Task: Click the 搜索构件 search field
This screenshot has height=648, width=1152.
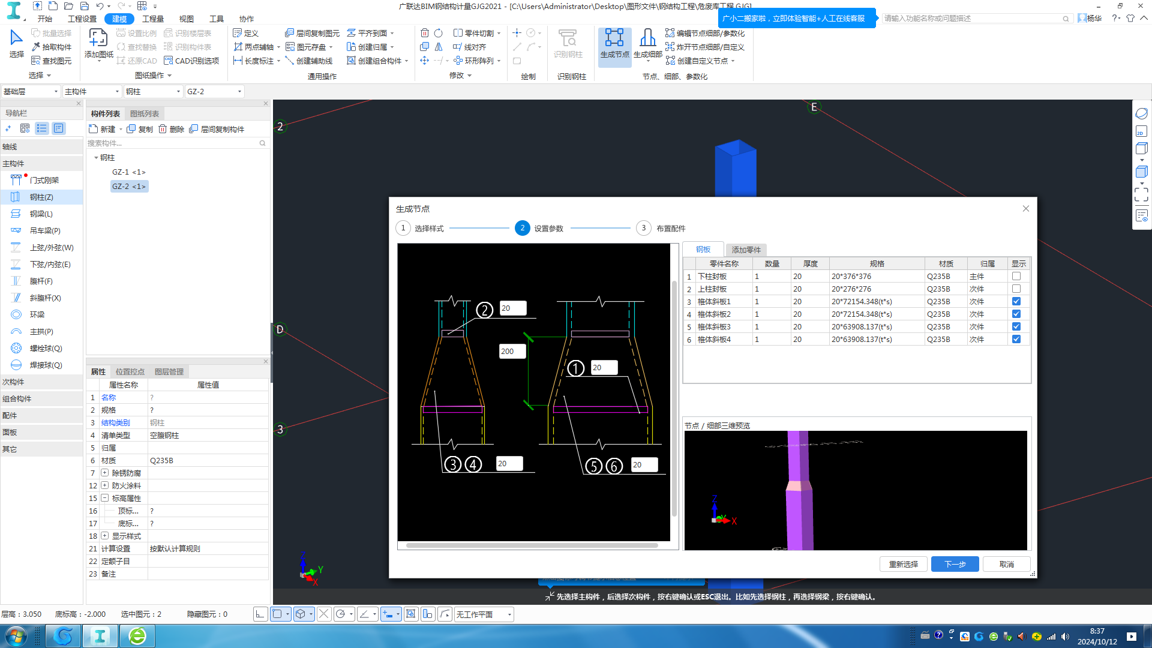Action: pos(177,143)
